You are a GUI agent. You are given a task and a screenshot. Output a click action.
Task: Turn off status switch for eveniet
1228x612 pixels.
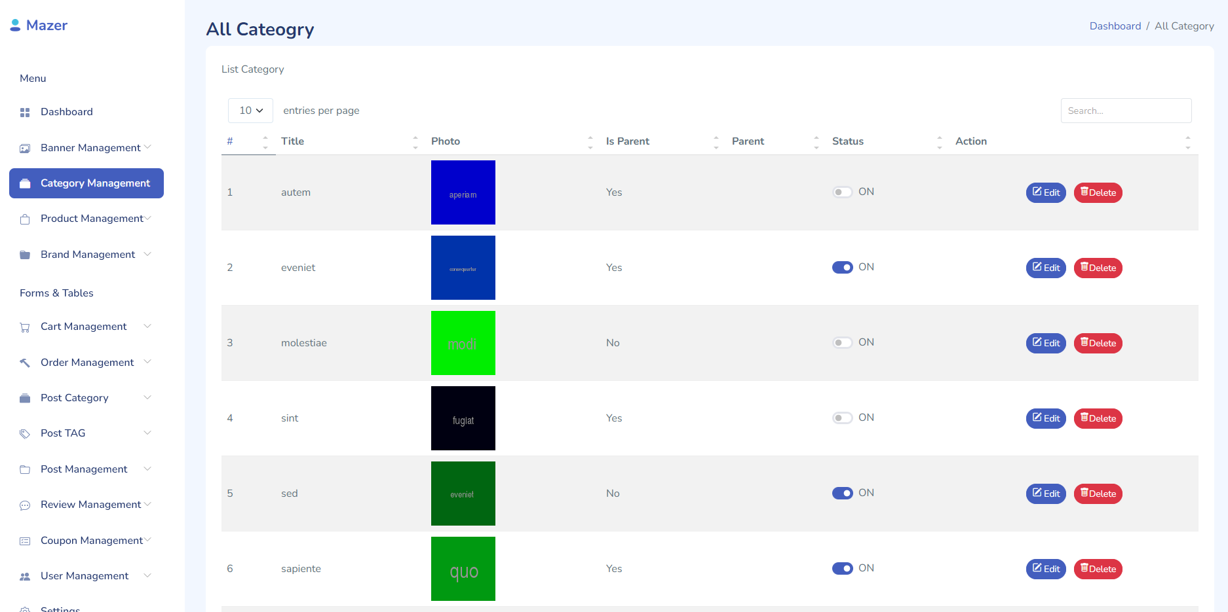(x=842, y=267)
